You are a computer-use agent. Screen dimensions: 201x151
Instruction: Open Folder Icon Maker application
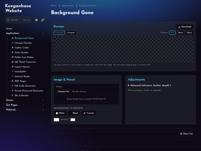point(24,57)
